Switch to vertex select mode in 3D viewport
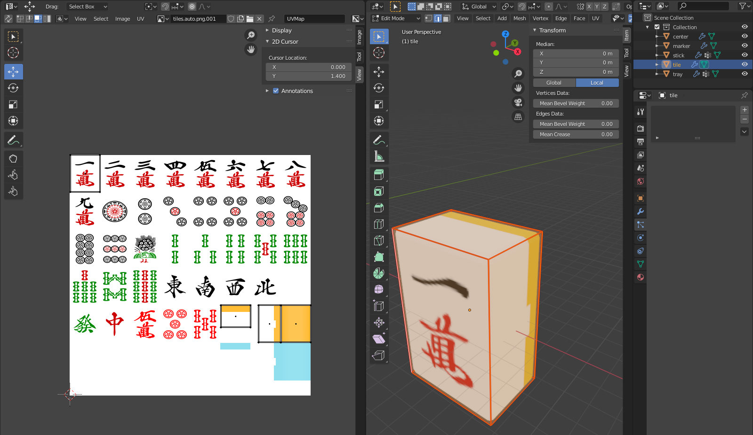753x435 pixels. point(428,18)
